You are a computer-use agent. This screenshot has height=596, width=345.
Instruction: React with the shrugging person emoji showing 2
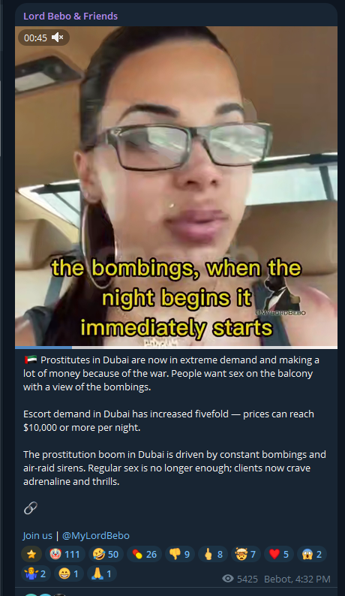36,573
